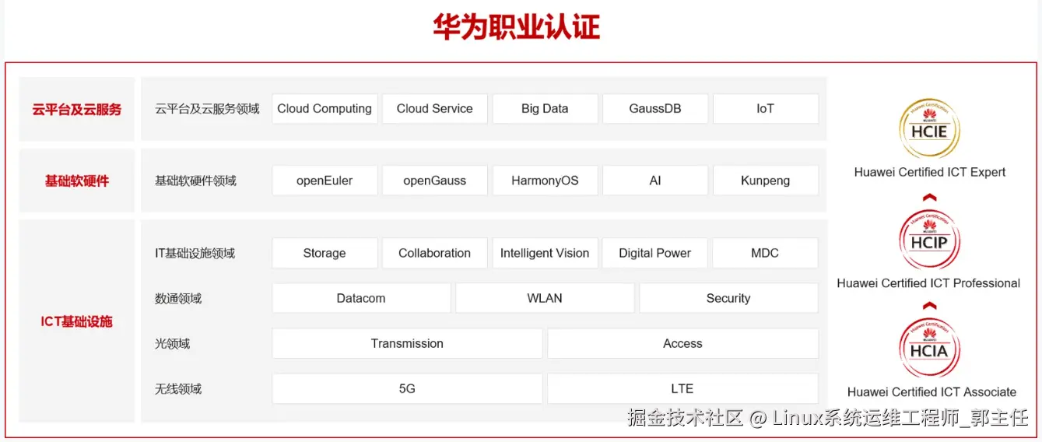Select the Cloud Computing certification box

[325, 109]
